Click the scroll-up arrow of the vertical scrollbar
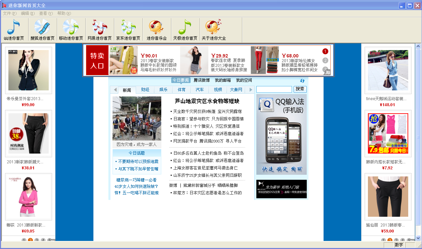The width and height of the screenshot is (422, 249). click(x=418, y=46)
